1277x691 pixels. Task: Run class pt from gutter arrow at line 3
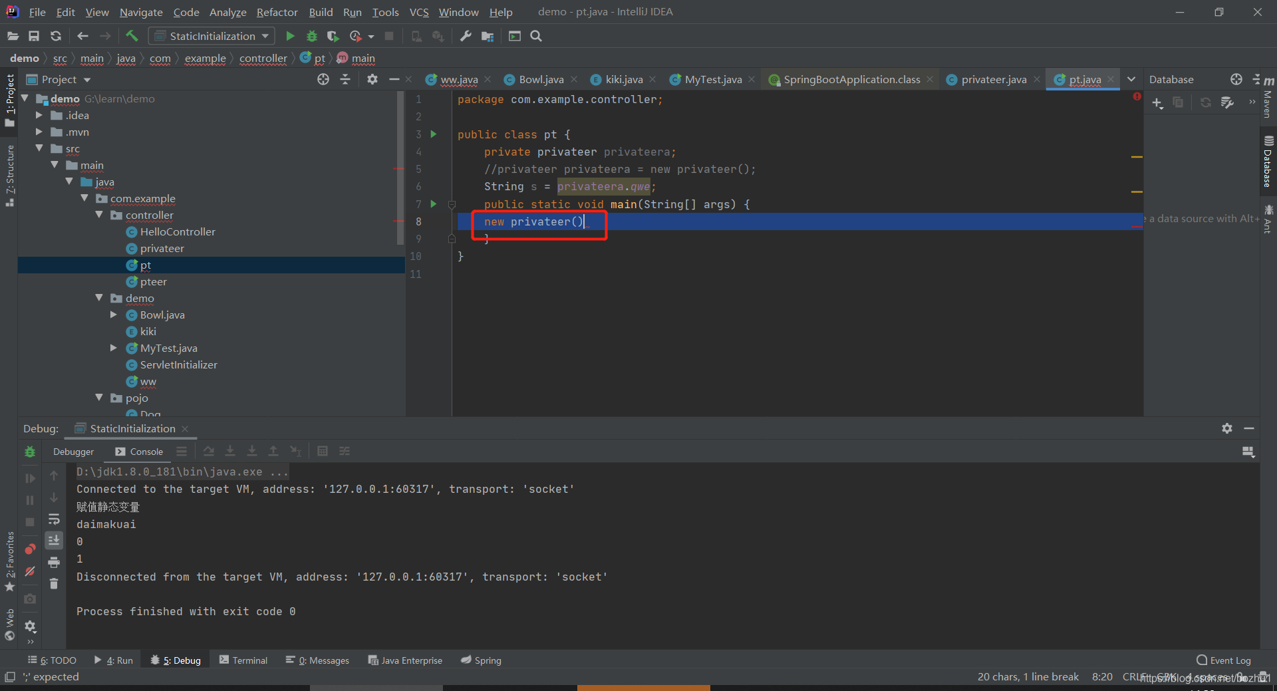point(434,134)
